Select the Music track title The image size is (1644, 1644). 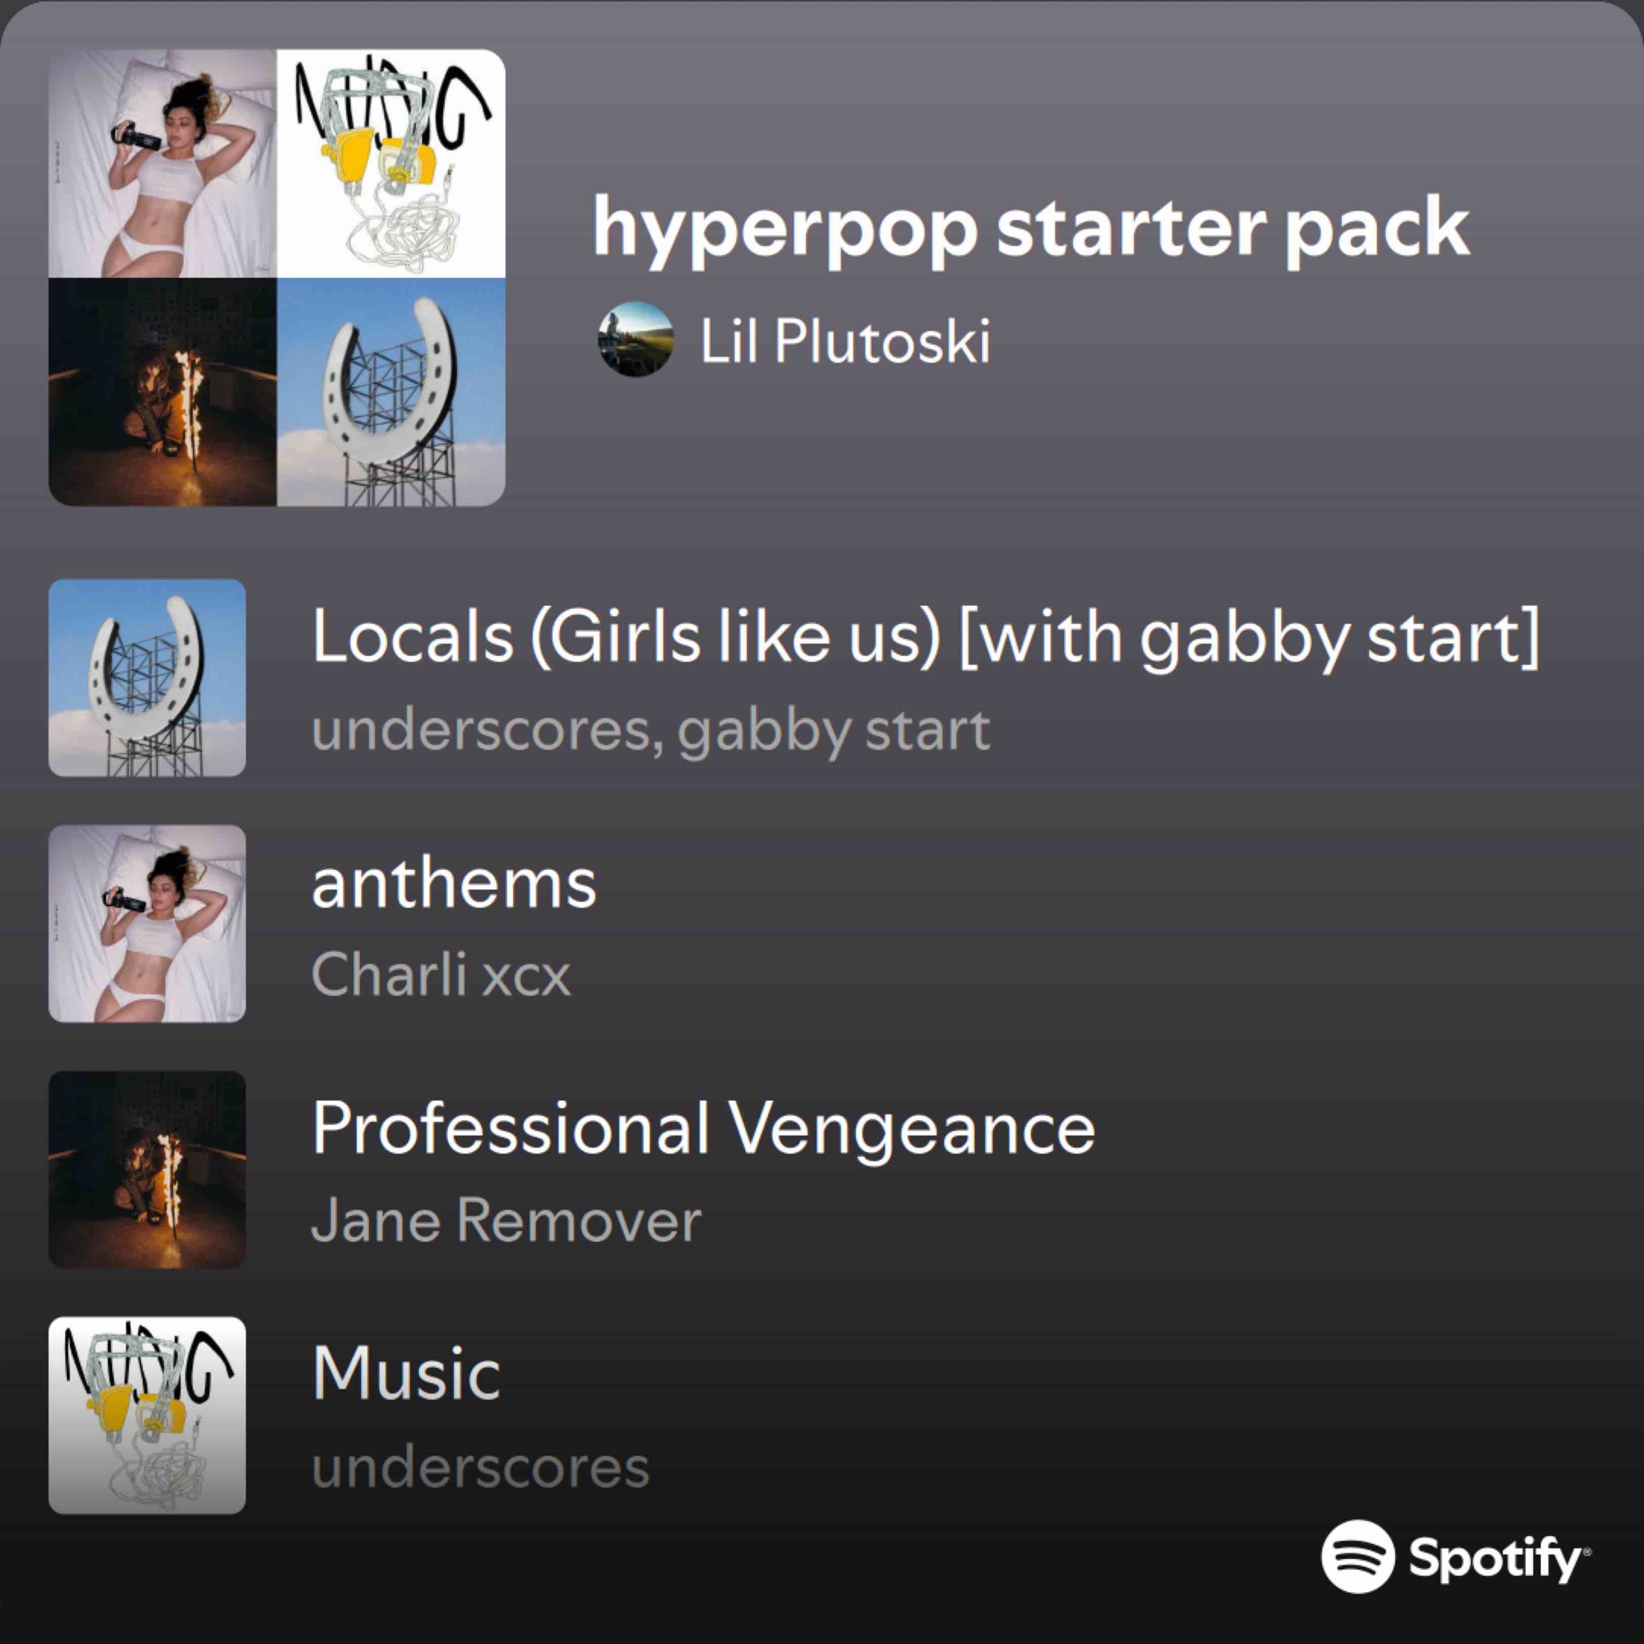point(406,1373)
